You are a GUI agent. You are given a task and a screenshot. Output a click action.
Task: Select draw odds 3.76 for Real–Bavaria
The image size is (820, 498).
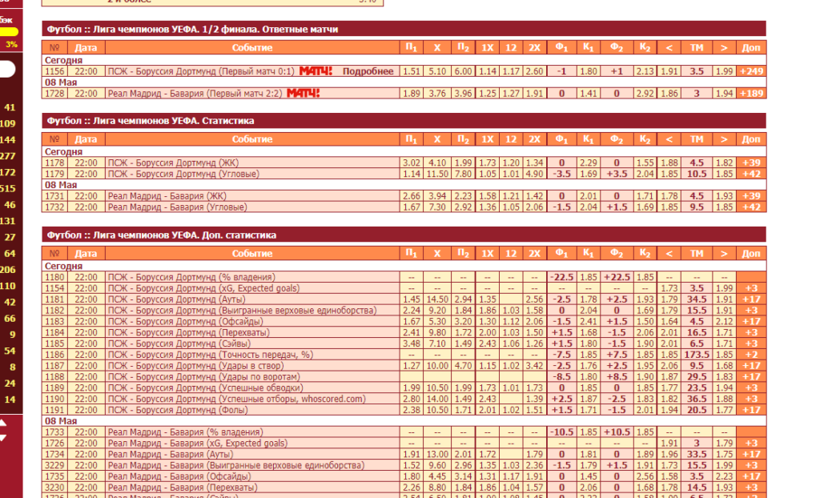[x=437, y=93]
